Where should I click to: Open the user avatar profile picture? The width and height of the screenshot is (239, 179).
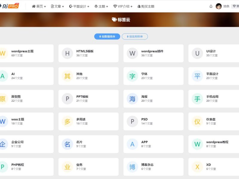219,6
